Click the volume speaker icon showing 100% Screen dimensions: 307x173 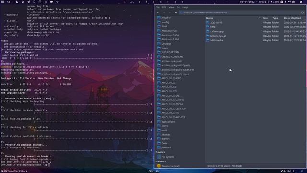coord(271,2)
